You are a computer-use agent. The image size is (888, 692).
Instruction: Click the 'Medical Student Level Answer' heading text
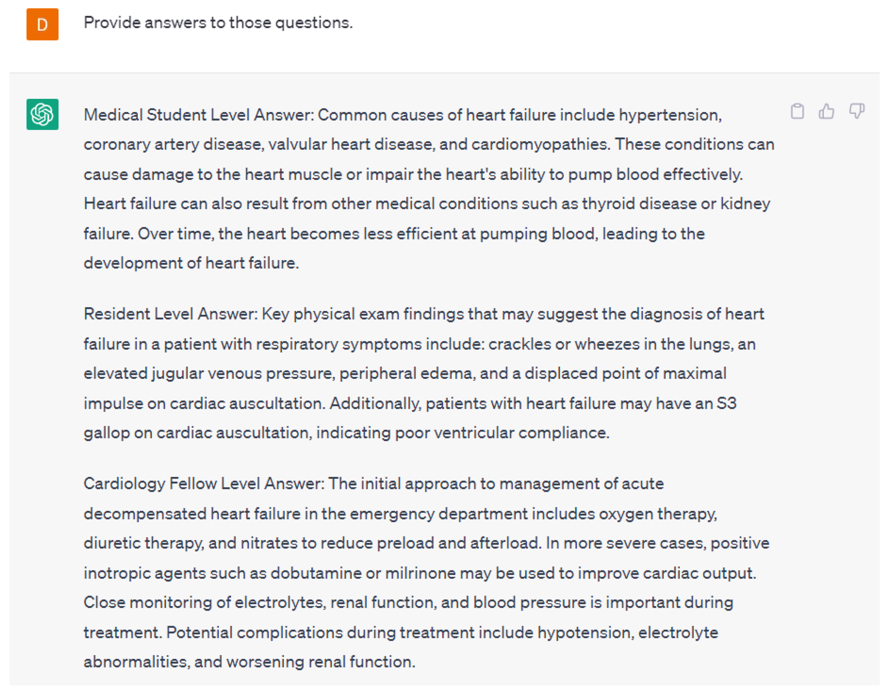pyautogui.click(x=199, y=115)
